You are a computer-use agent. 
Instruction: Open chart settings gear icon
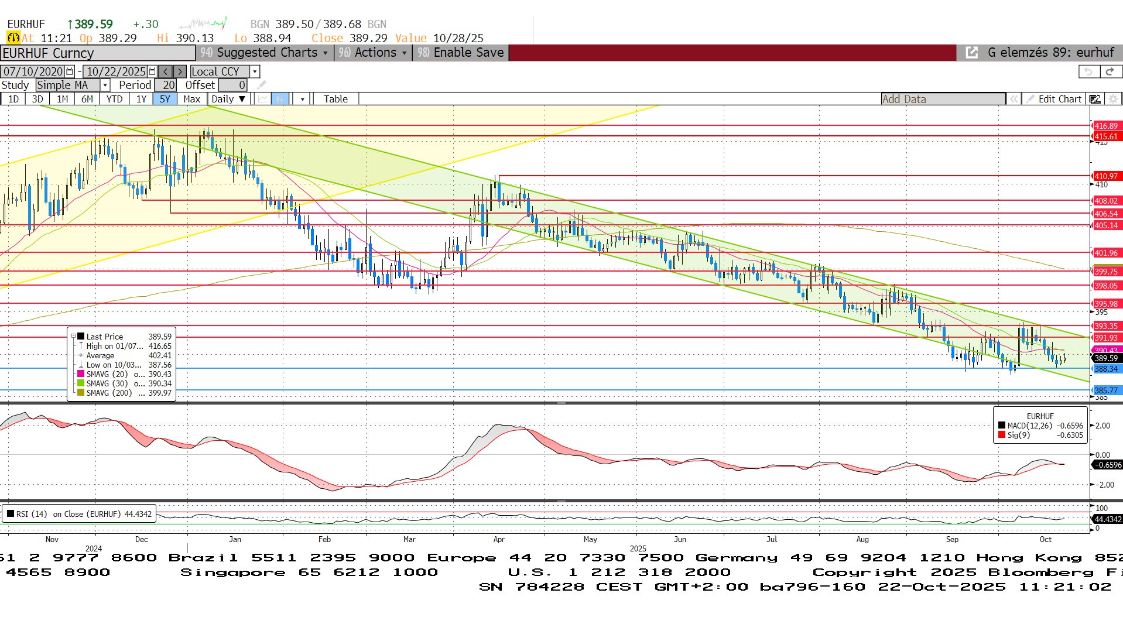[1113, 99]
